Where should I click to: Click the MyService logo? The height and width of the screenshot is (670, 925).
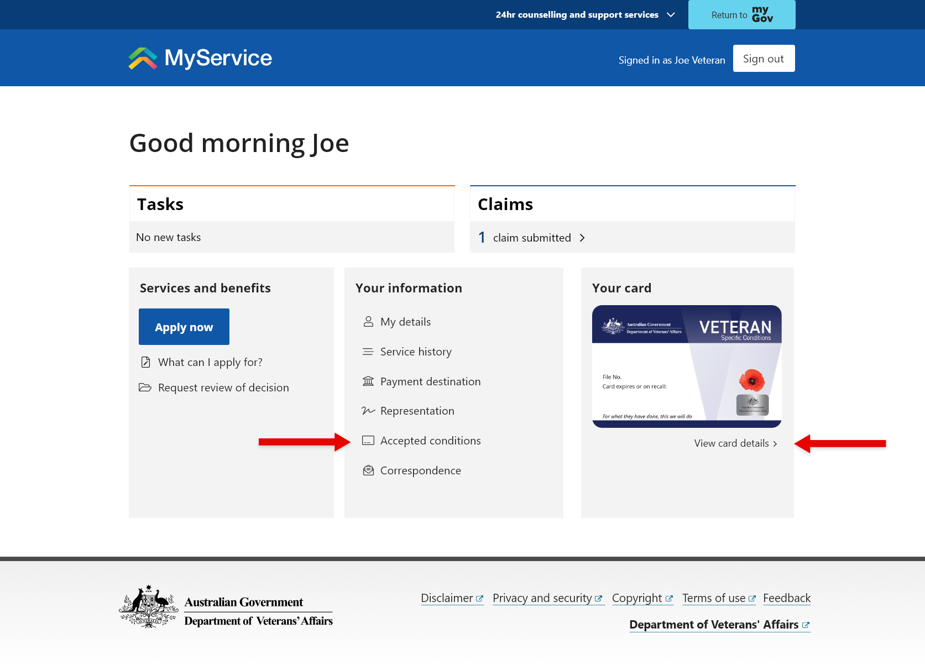pos(200,58)
